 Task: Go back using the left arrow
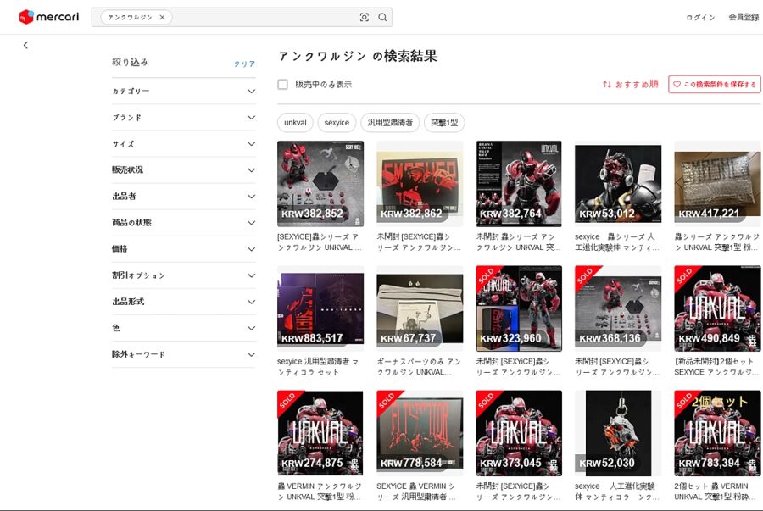pyautogui.click(x=25, y=45)
